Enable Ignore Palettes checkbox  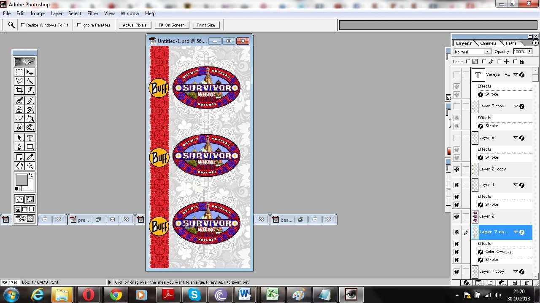pos(79,25)
